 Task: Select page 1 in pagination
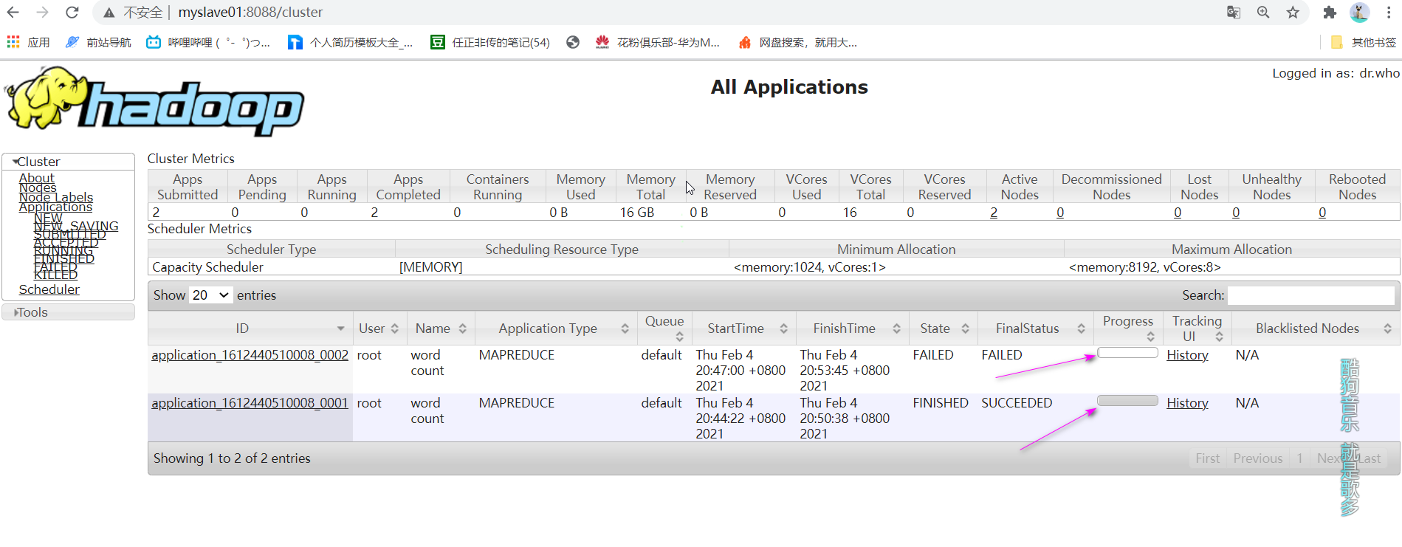tap(1299, 458)
